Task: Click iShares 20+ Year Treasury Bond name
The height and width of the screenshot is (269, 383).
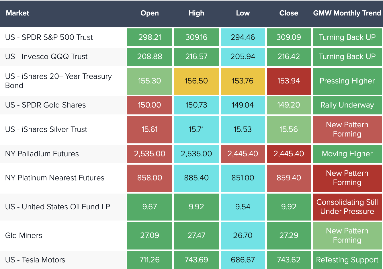Action: pos(58,81)
